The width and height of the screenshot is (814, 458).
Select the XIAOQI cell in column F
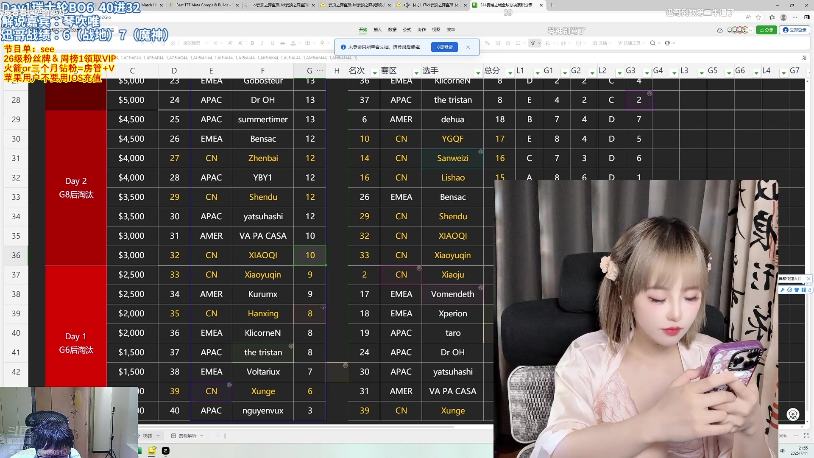(263, 255)
